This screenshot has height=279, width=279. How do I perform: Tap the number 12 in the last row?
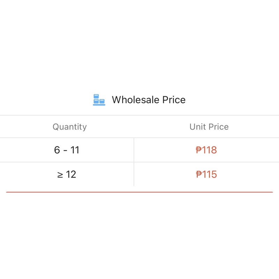71,174
